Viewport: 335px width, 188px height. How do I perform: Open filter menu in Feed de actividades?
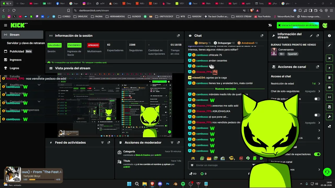(102, 143)
